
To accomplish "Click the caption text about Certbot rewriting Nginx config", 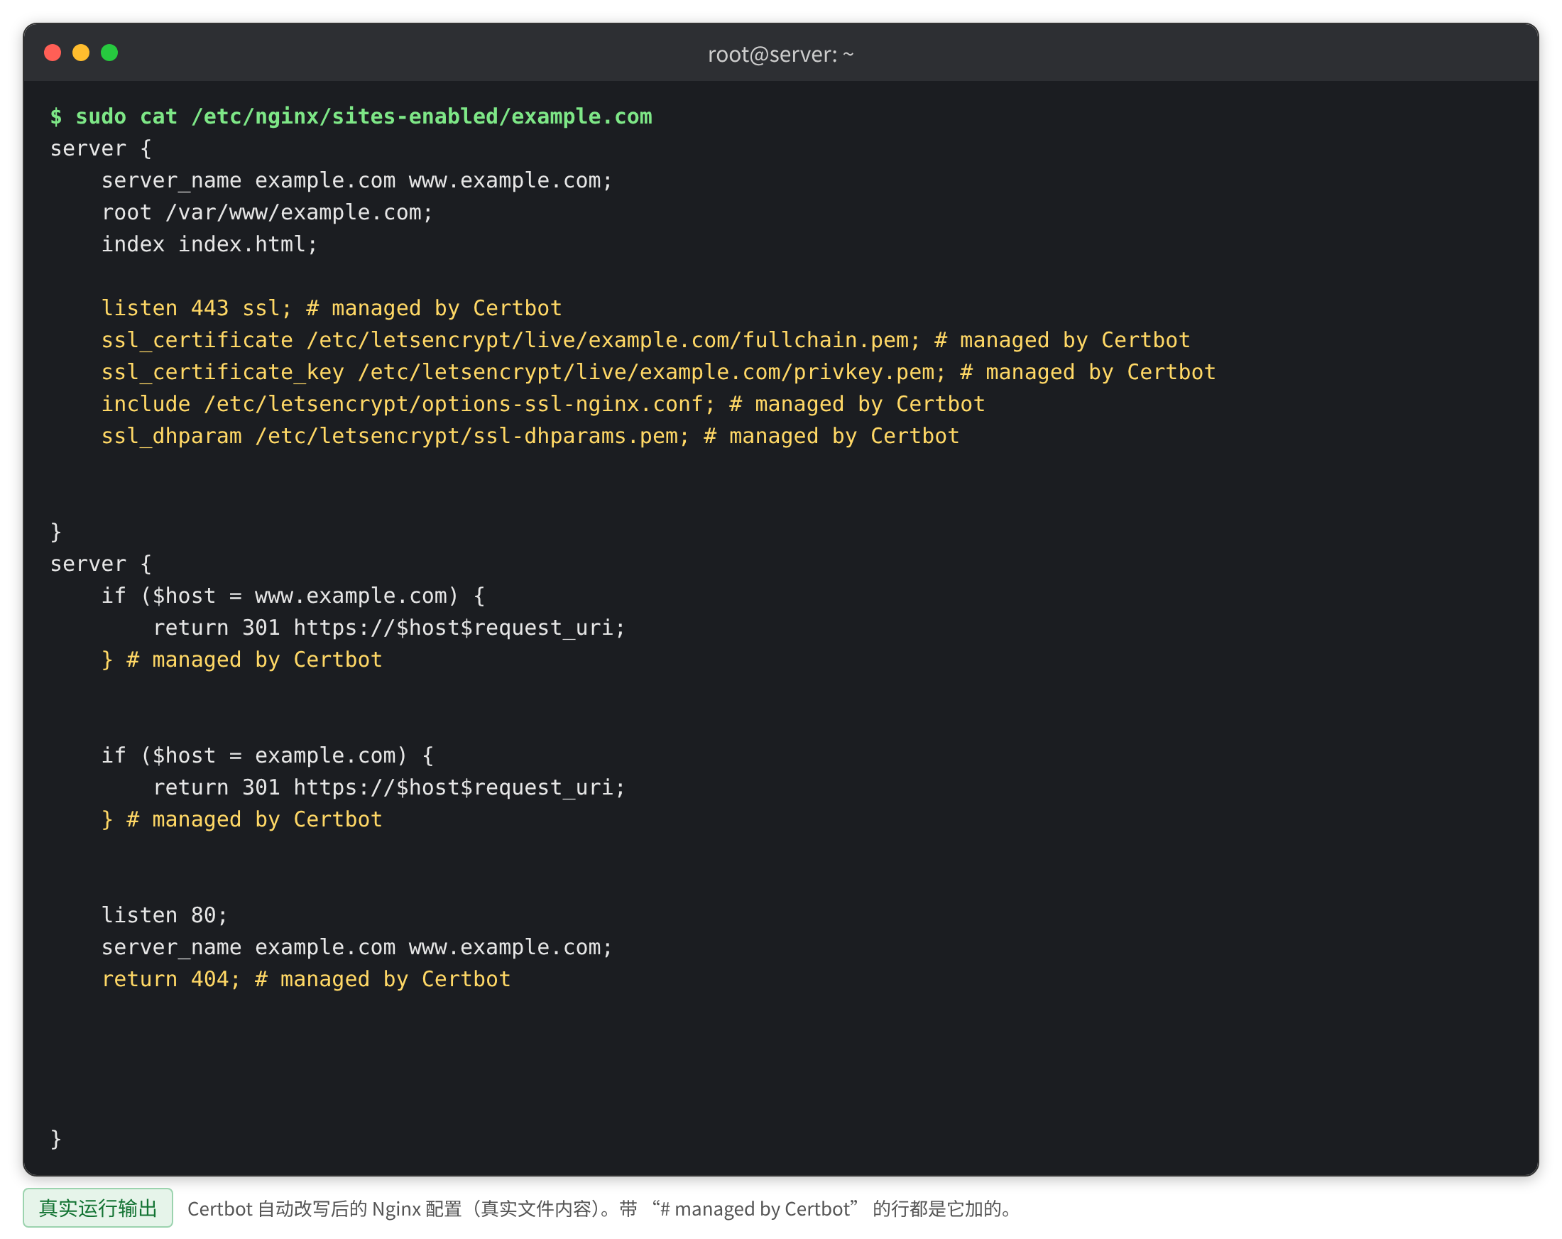I will 600,1208.
